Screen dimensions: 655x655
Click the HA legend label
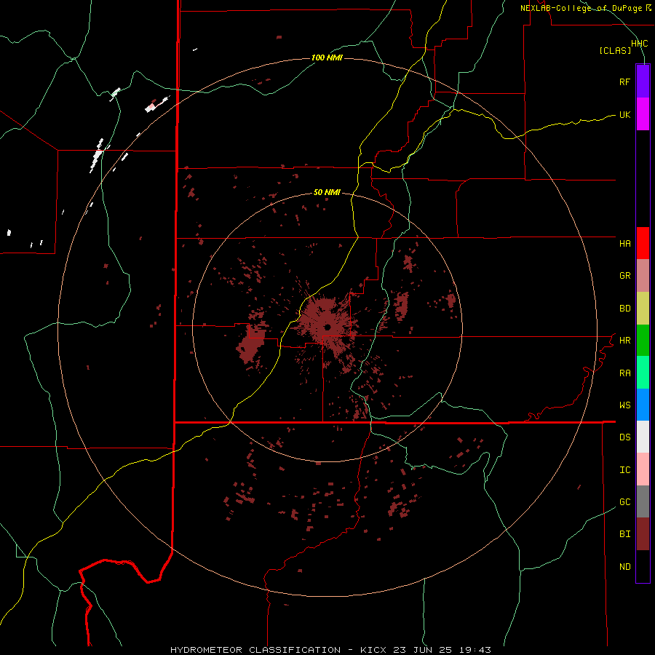point(624,243)
